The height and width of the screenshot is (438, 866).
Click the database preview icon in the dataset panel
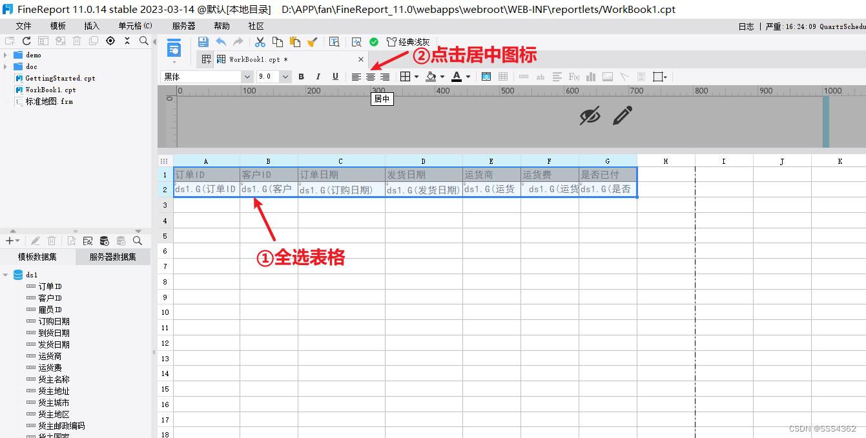(x=104, y=241)
